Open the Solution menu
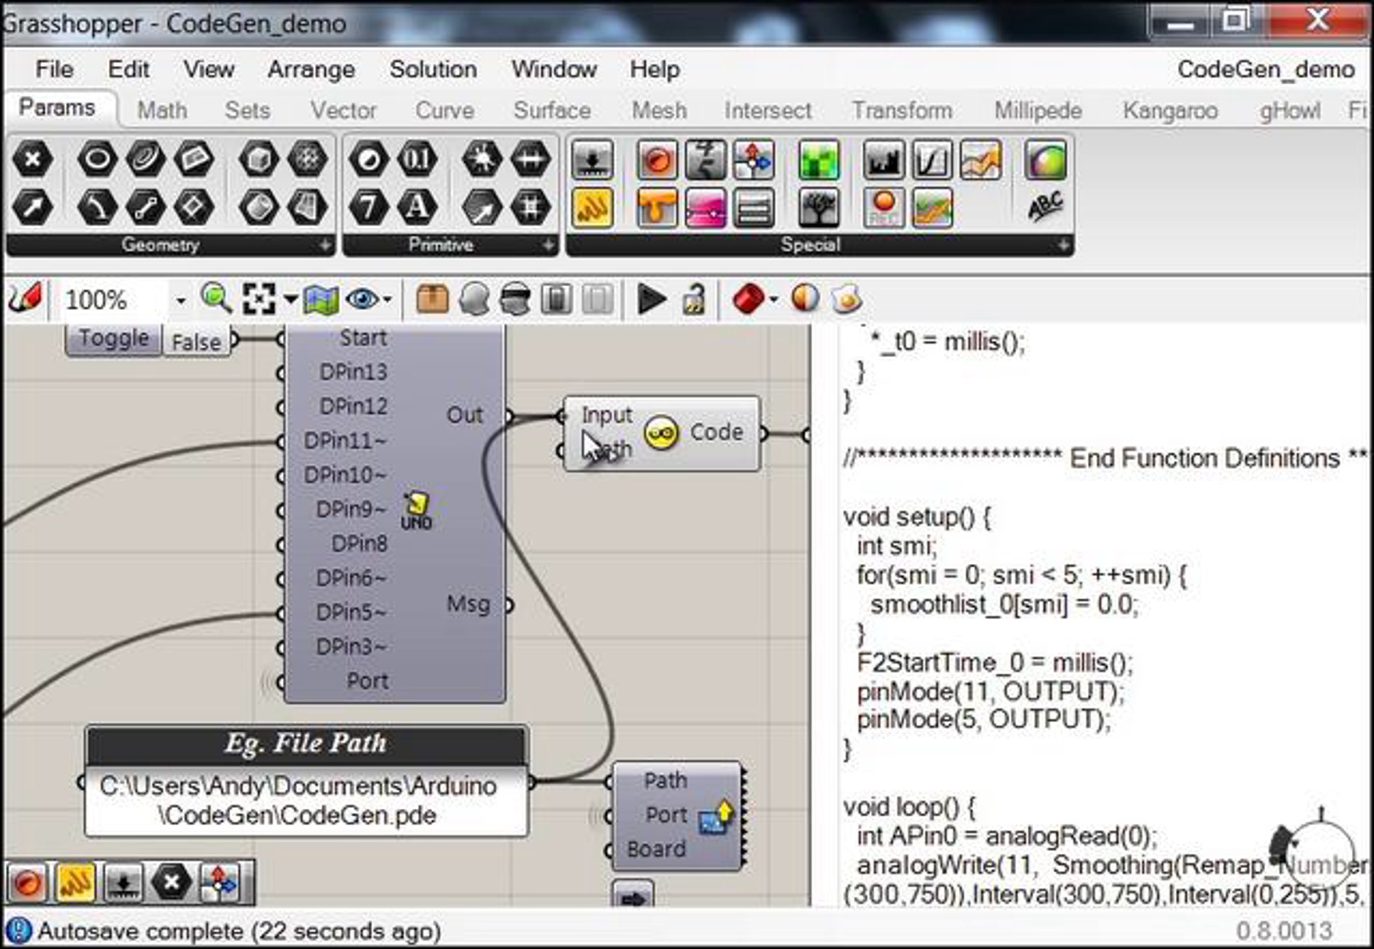Image resolution: width=1374 pixels, height=949 pixels. coord(433,69)
